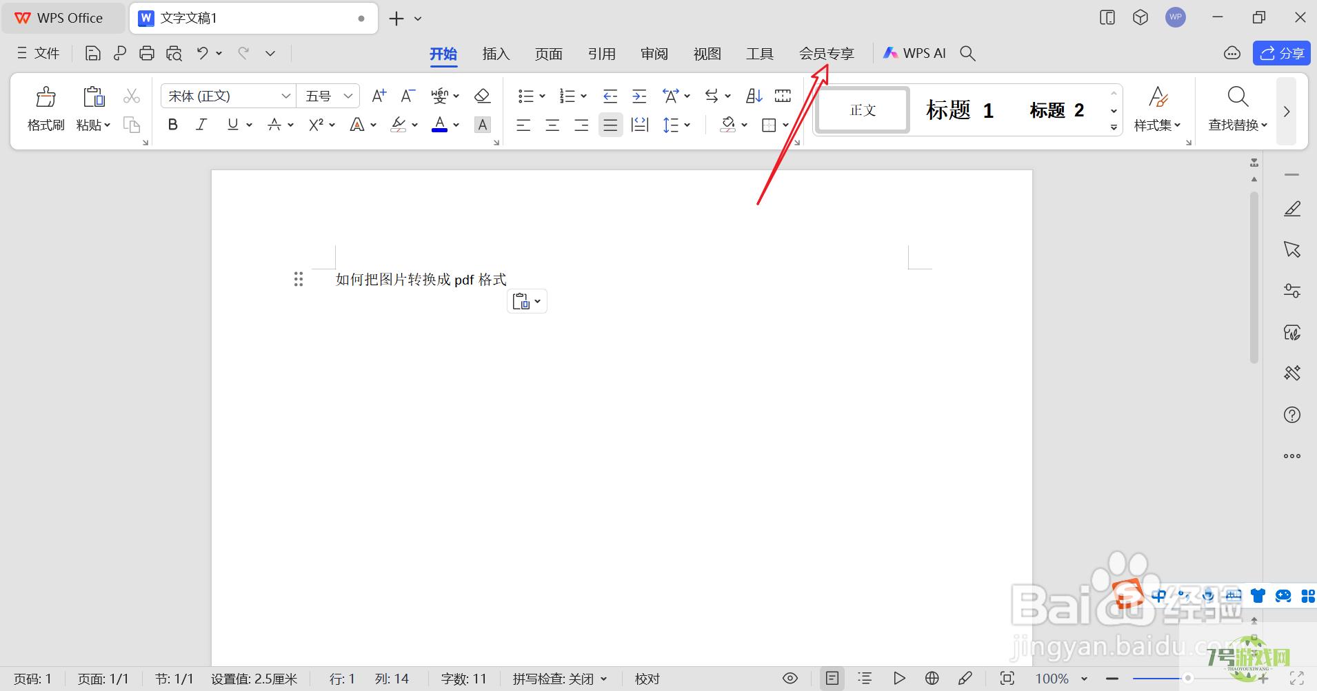Screen dimensions: 1317x691
Task: Click the Print icon in quick toolbar
Action: 147,54
